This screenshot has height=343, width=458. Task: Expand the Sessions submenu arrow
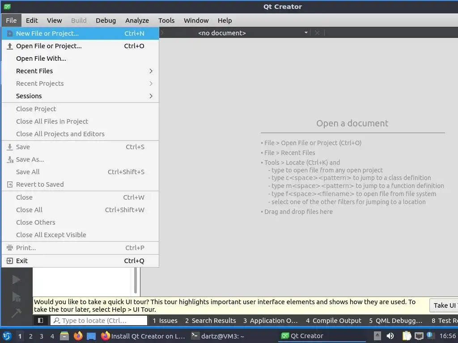coord(151,96)
